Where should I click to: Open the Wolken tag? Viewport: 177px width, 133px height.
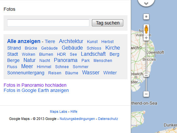point(28,54)
